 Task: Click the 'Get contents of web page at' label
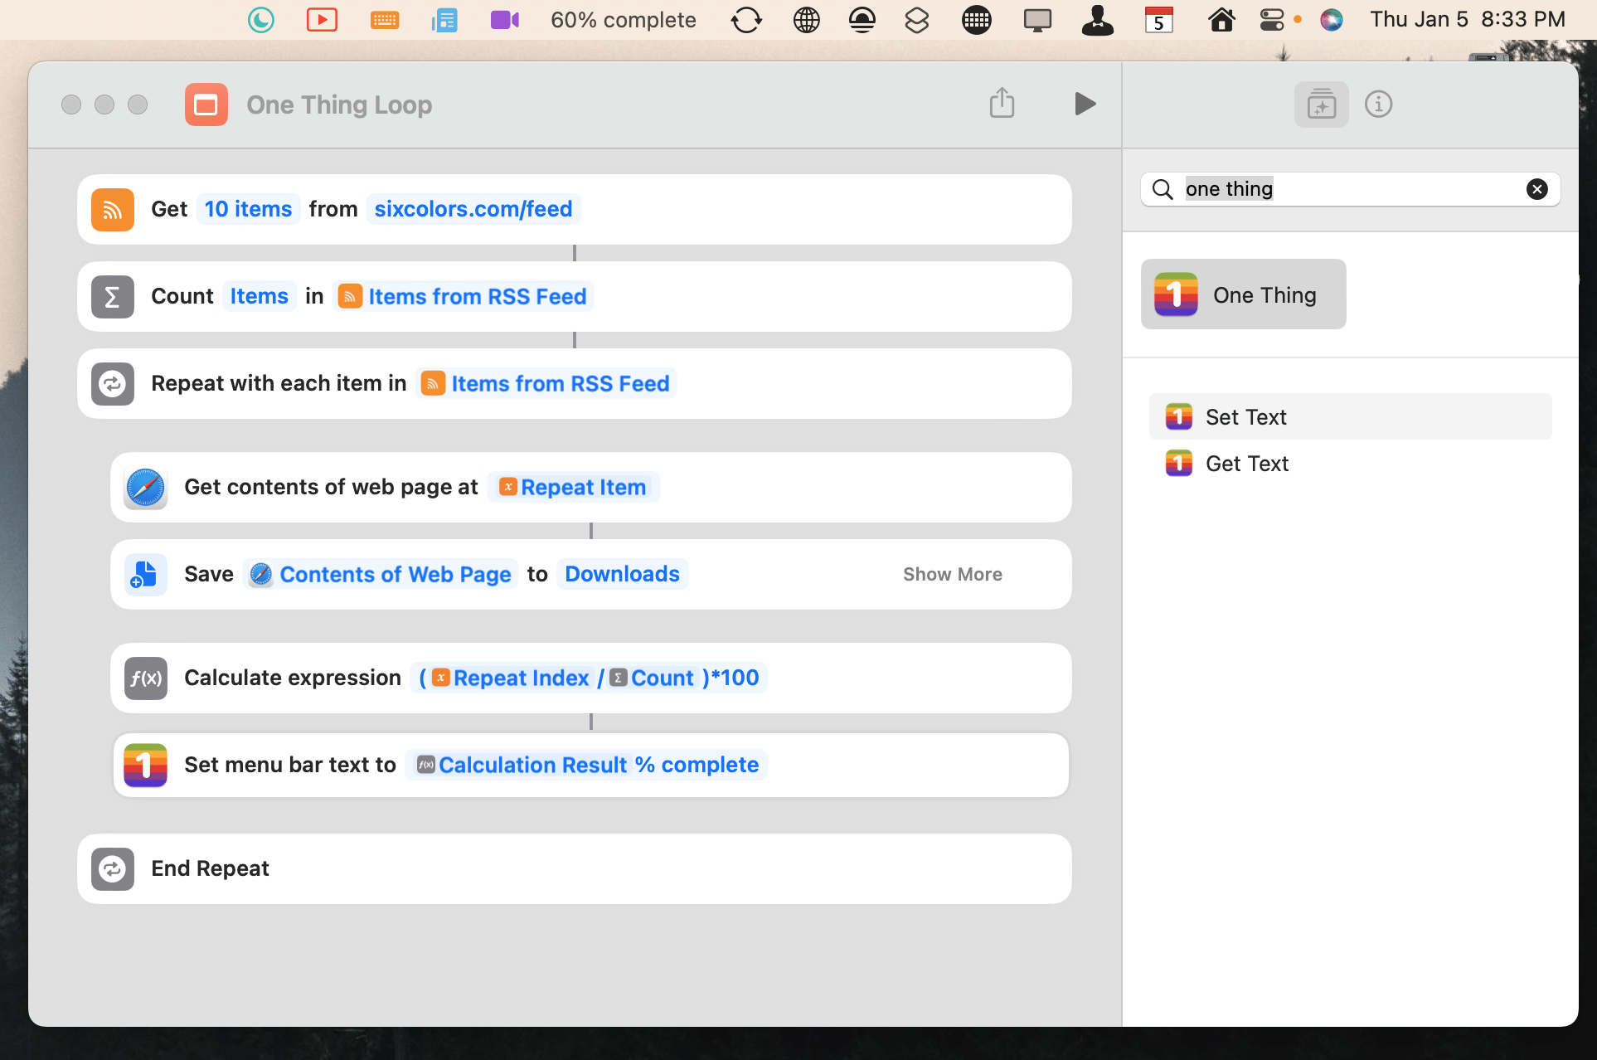pos(331,487)
